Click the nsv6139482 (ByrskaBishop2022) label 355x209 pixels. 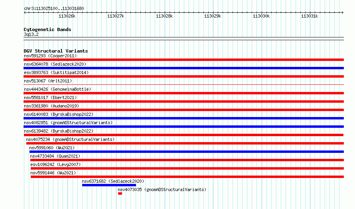(59, 131)
